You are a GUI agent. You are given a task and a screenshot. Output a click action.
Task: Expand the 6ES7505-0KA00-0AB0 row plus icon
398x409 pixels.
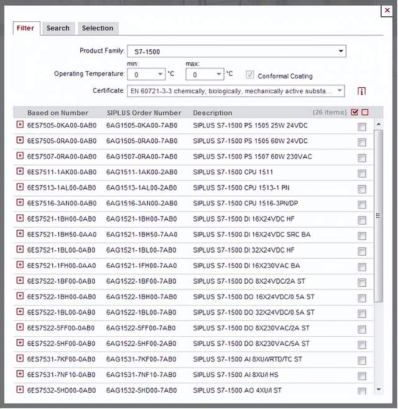point(20,125)
